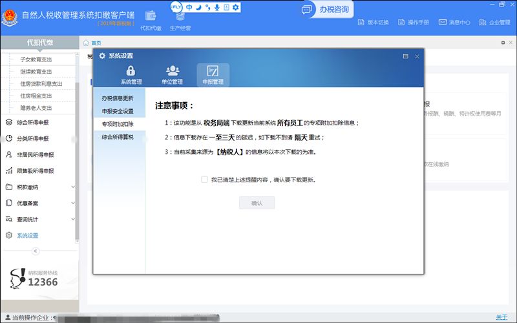Check the 我已清楚上述提醒内容 checkbox

[x=204, y=180]
